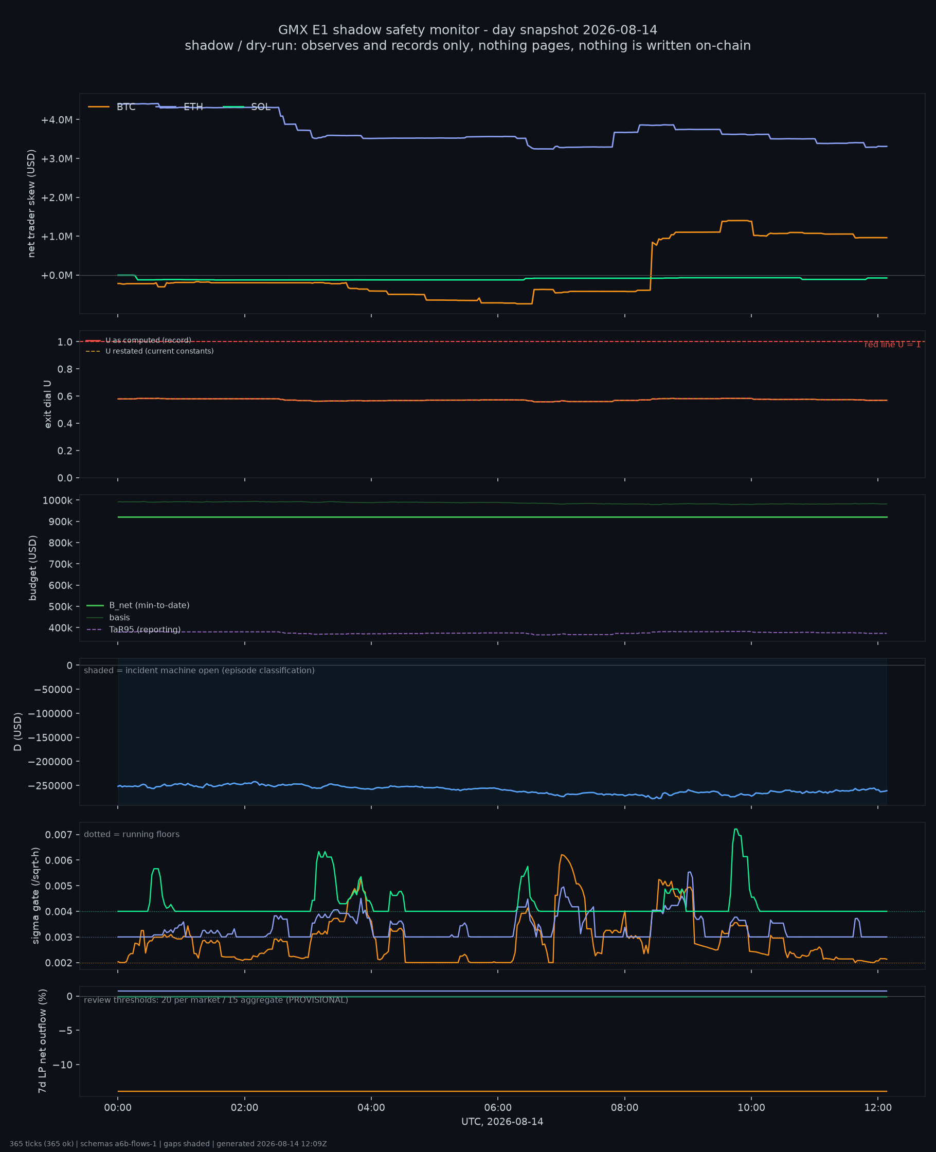
Task: Click the orange BTC legend line swatch
Action: (99, 107)
